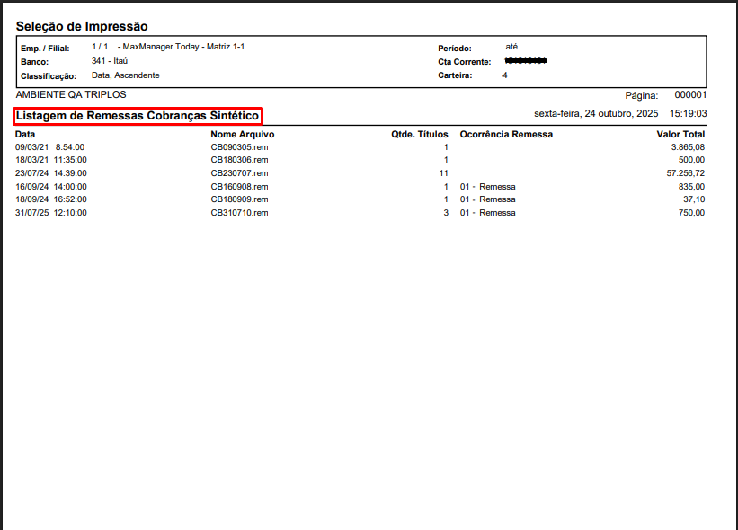This screenshot has width=738, height=530.
Task: Select file name CB090305.rem
Action: [x=239, y=146]
